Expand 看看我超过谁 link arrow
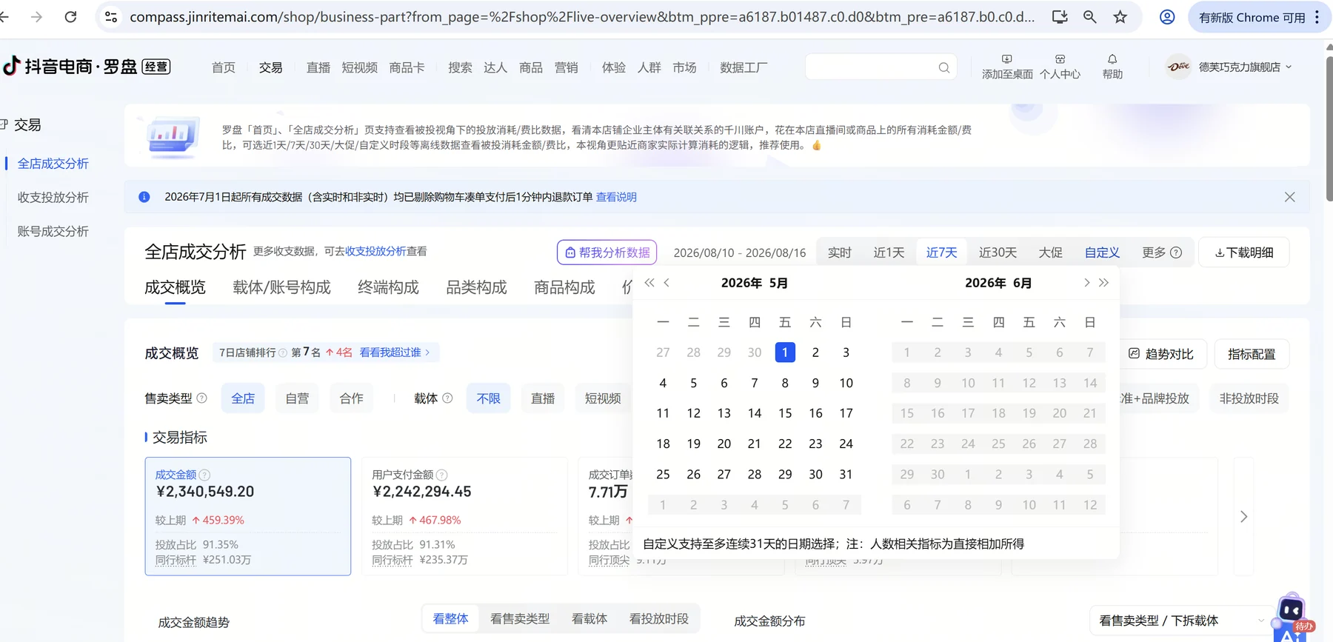The height and width of the screenshot is (642, 1333). click(x=427, y=352)
